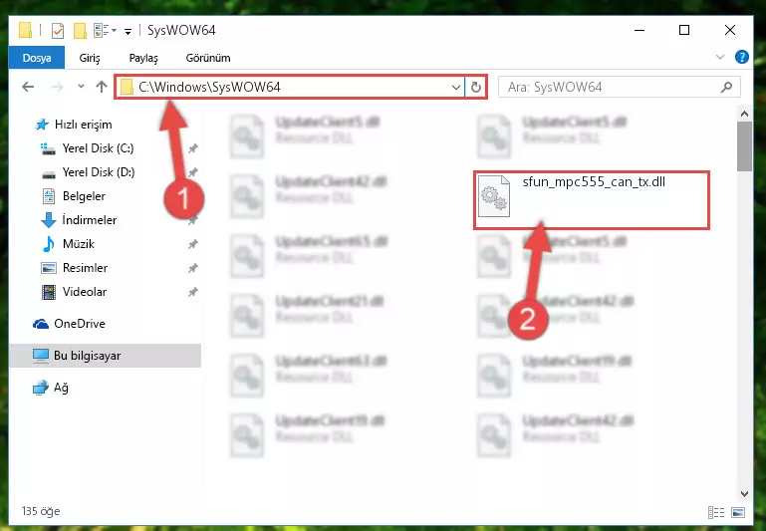Click the Properties quick access icon

(x=58, y=31)
